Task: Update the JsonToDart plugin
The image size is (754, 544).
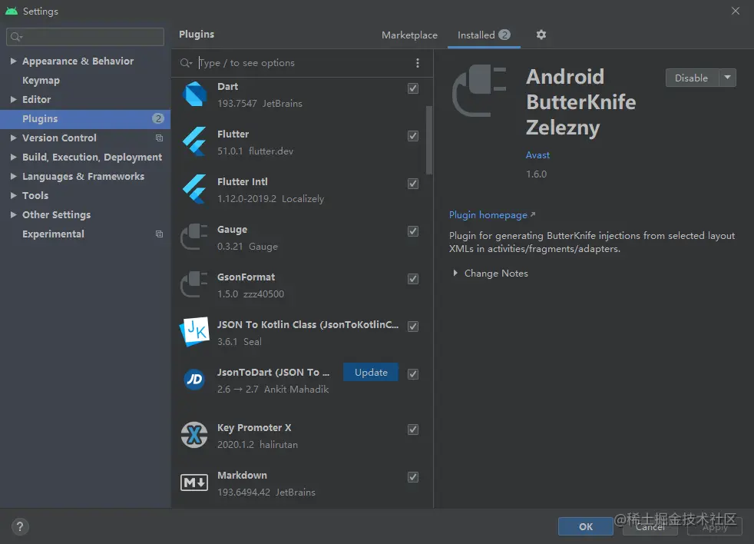Action: click(371, 373)
